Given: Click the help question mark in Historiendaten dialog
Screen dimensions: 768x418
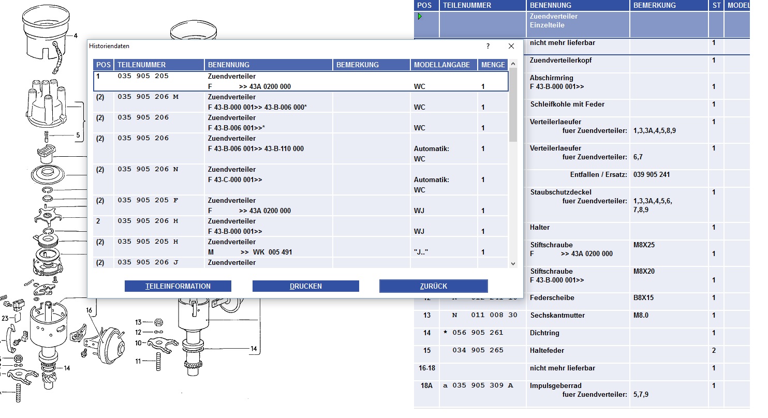Looking at the screenshot, I should coord(488,46).
